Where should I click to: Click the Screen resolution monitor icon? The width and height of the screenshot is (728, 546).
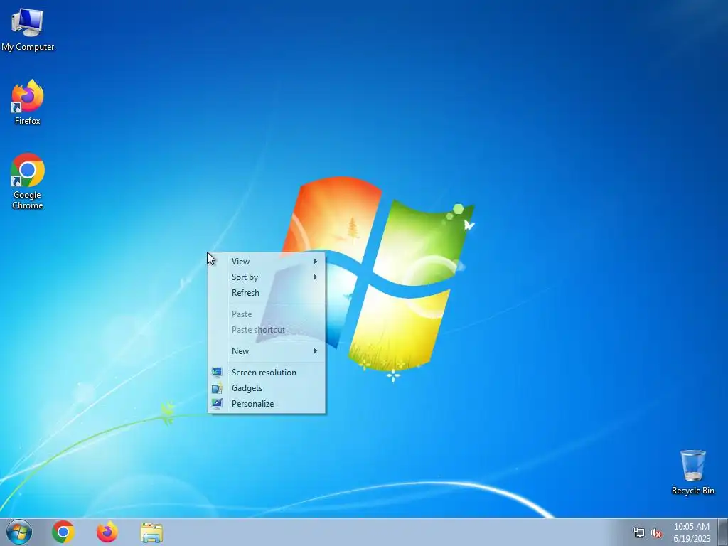coord(217,373)
